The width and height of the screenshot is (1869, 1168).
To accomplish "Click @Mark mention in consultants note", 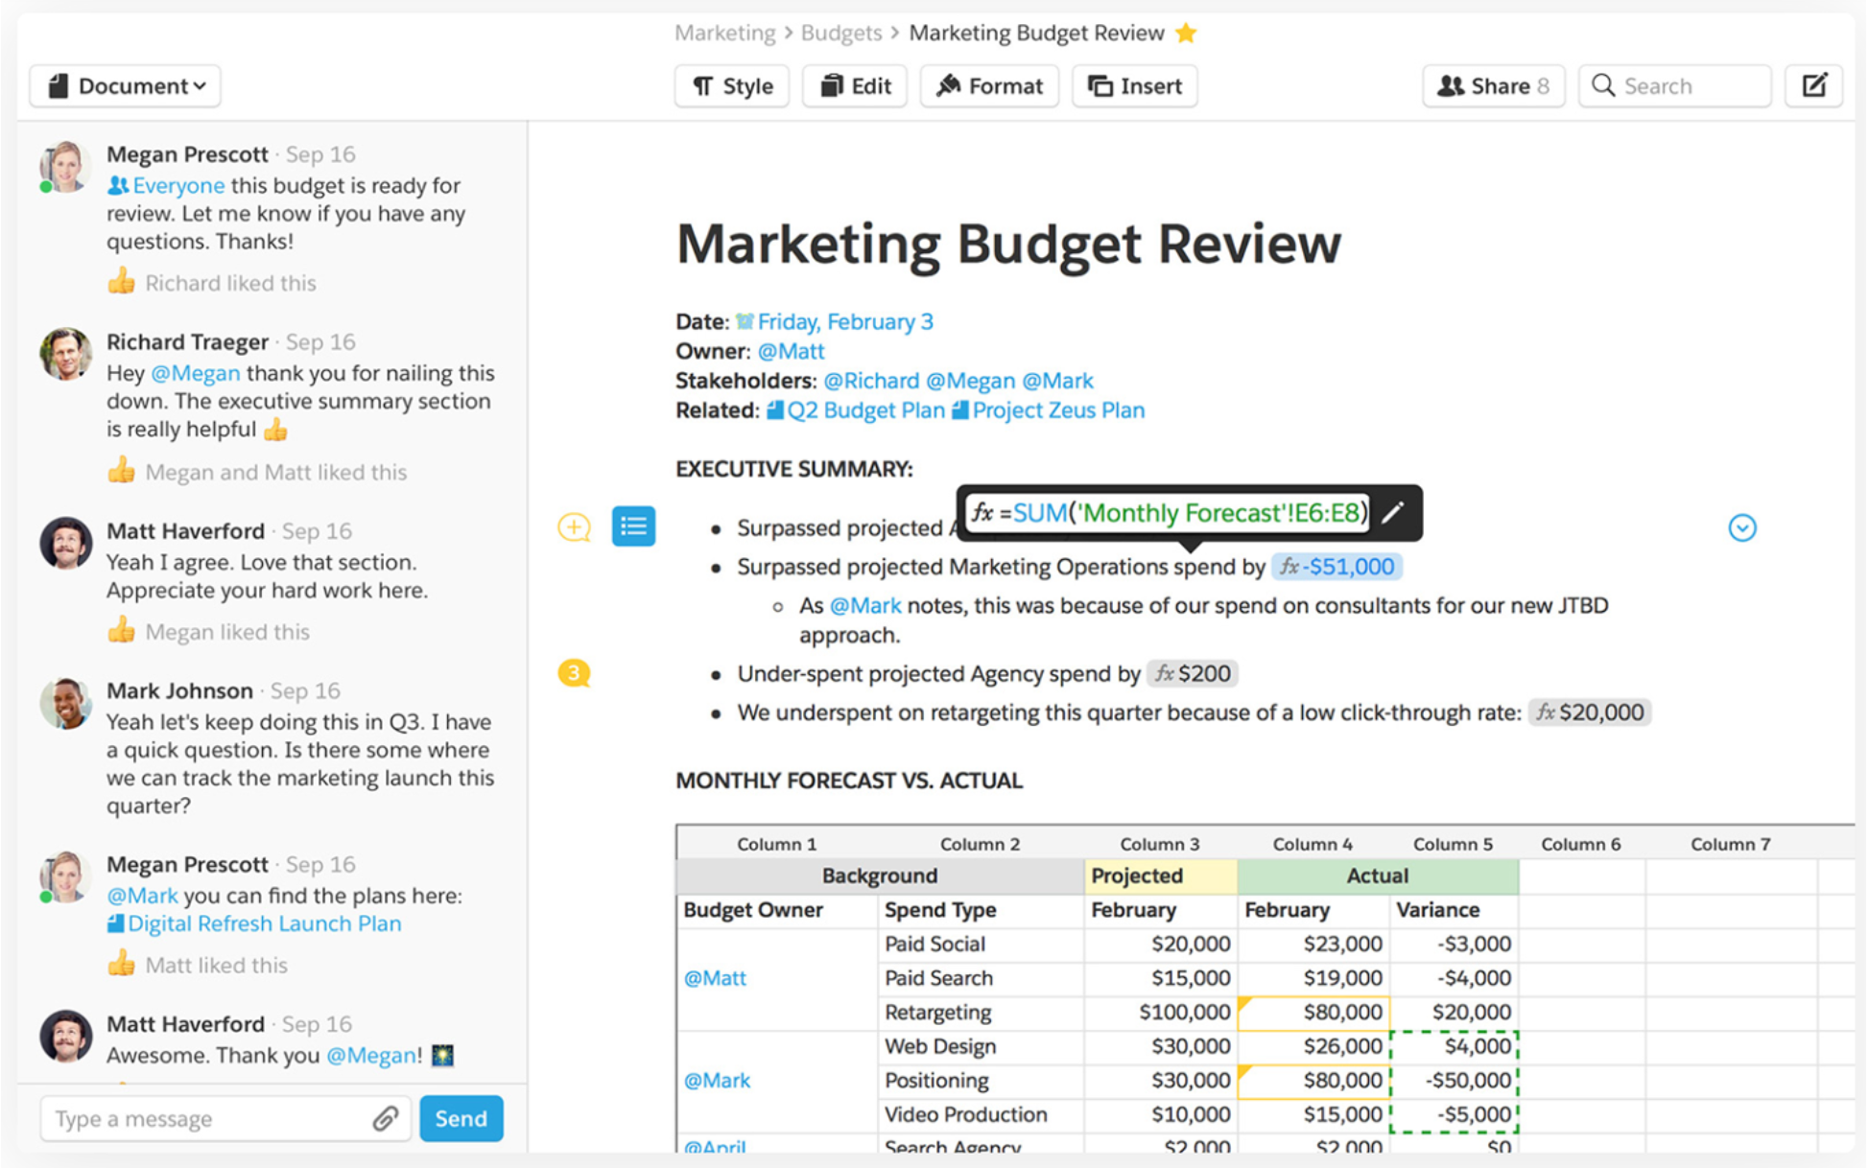I will pyautogui.click(x=865, y=606).
